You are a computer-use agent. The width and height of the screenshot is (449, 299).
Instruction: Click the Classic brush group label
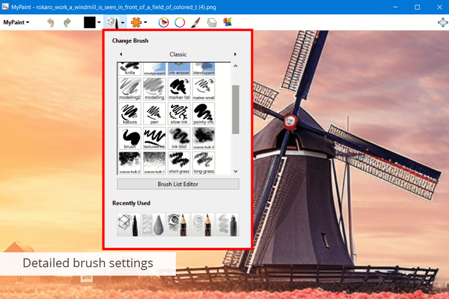[178, 54]
